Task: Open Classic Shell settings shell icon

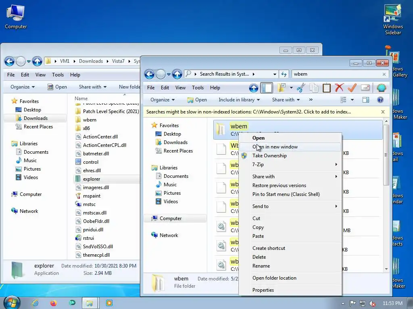Action: 381,88
